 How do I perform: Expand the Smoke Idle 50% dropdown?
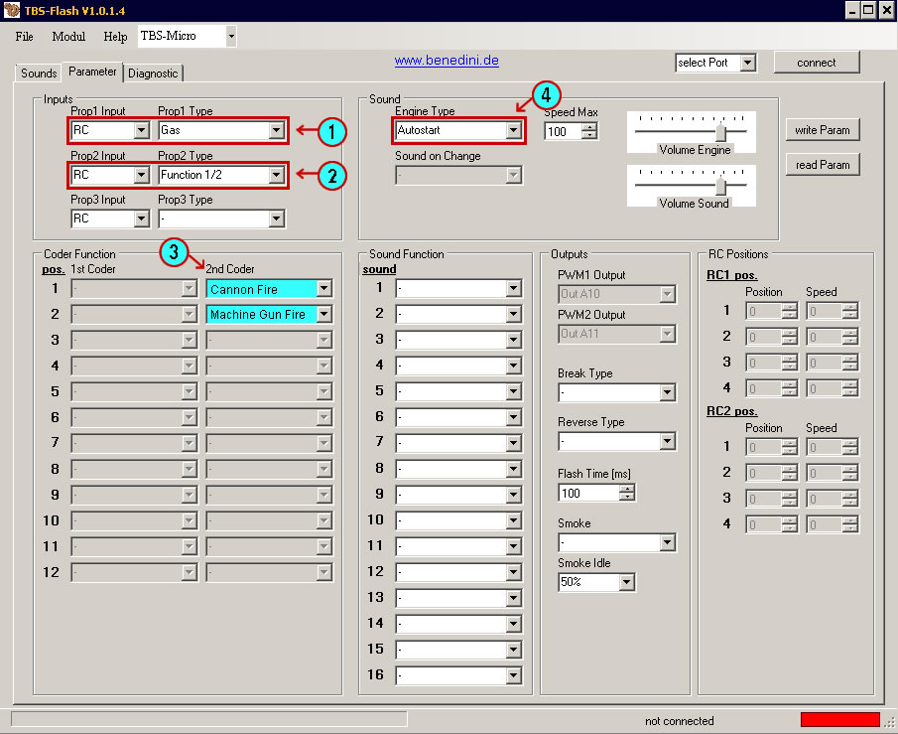coord(626,583)
